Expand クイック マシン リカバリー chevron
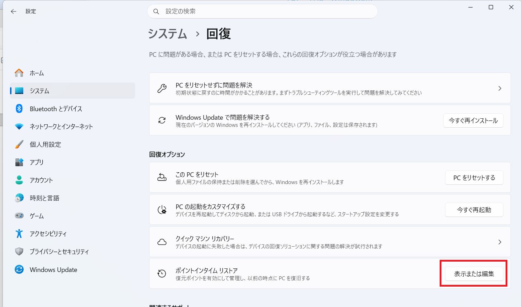 500,242
